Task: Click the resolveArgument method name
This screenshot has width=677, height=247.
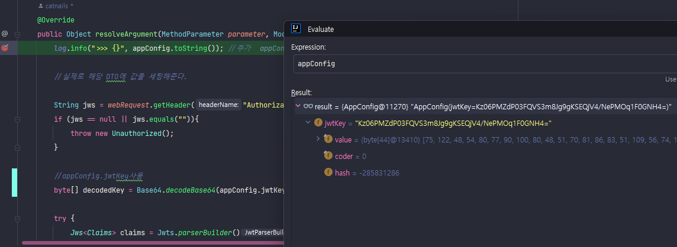Action: [127, 34]
